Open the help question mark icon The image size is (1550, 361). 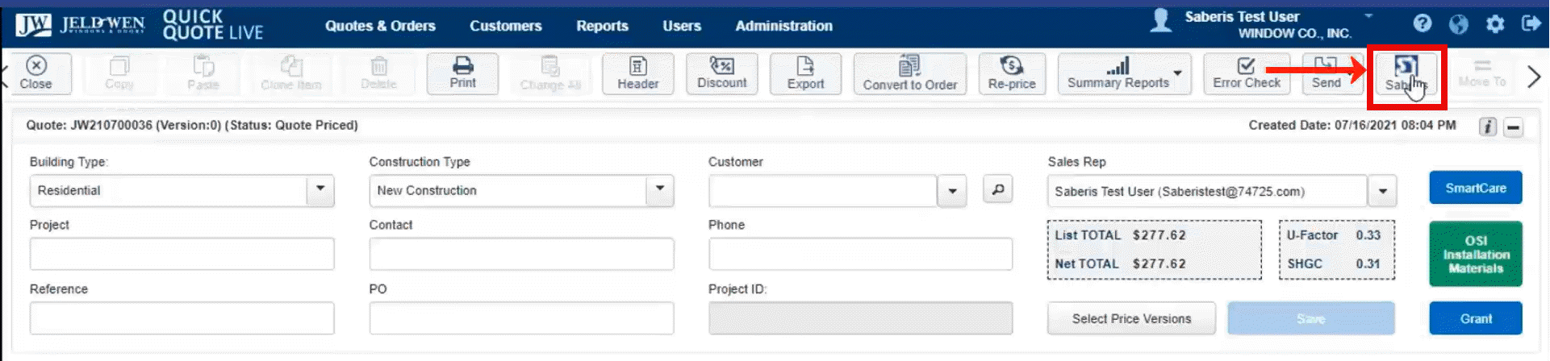pyautogui.click(x=1423, y=23)
